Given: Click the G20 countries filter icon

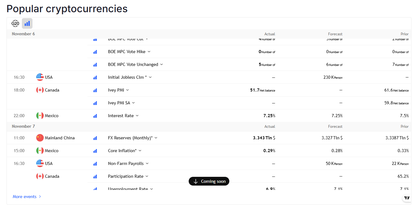Looking at the screenshot, I should [x=15, y=23].
